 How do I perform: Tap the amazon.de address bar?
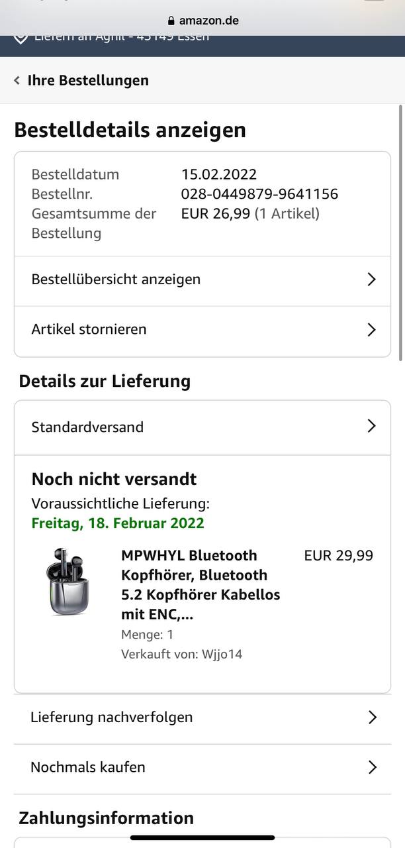(x=202, y=21)
